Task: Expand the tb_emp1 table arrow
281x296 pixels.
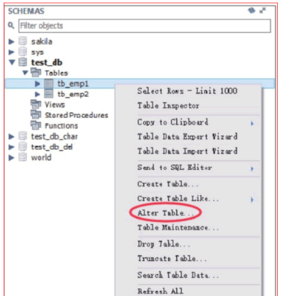Action: click(38, 84)
